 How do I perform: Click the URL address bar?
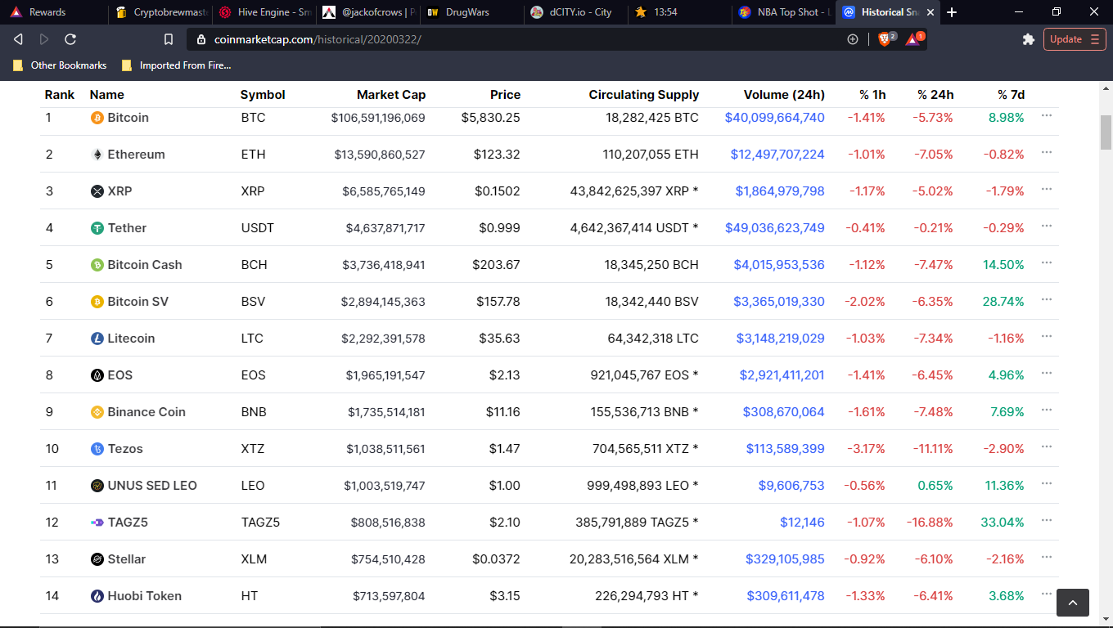click(524, 39)
